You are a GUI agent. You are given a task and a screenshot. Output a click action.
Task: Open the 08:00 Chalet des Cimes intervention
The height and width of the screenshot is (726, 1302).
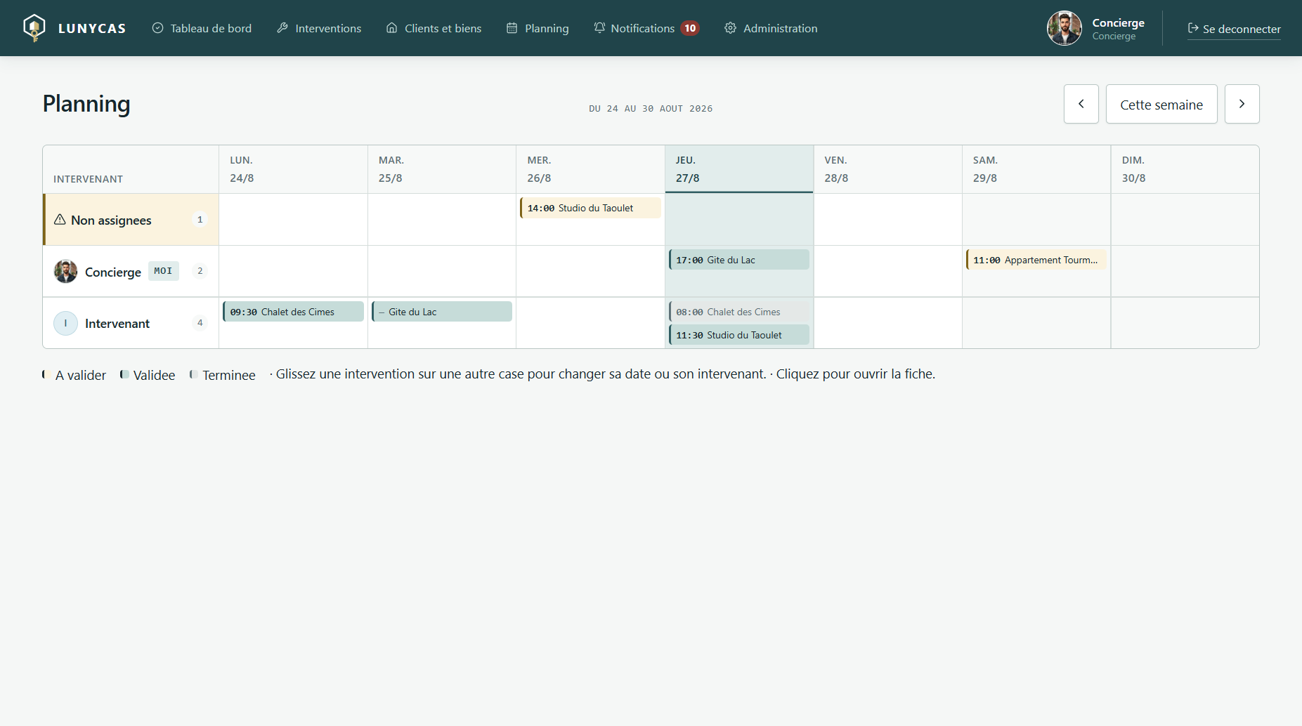[x=739, y=312]
